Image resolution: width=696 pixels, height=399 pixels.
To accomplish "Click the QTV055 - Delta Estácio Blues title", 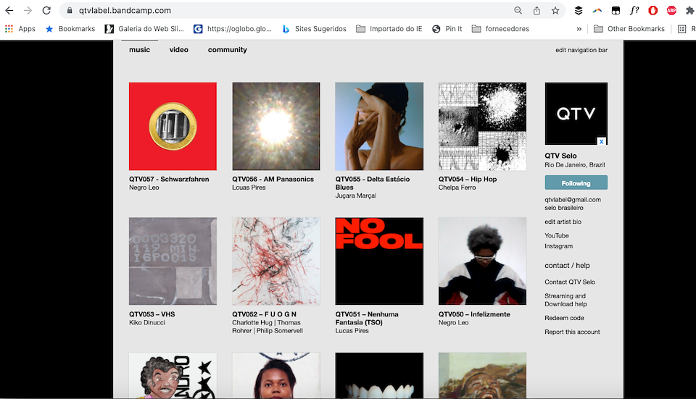I will (x=373, y=183).
